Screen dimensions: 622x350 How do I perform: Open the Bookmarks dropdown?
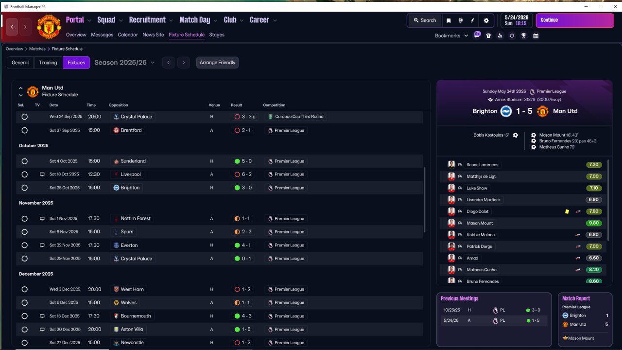[x=452, y=35]
